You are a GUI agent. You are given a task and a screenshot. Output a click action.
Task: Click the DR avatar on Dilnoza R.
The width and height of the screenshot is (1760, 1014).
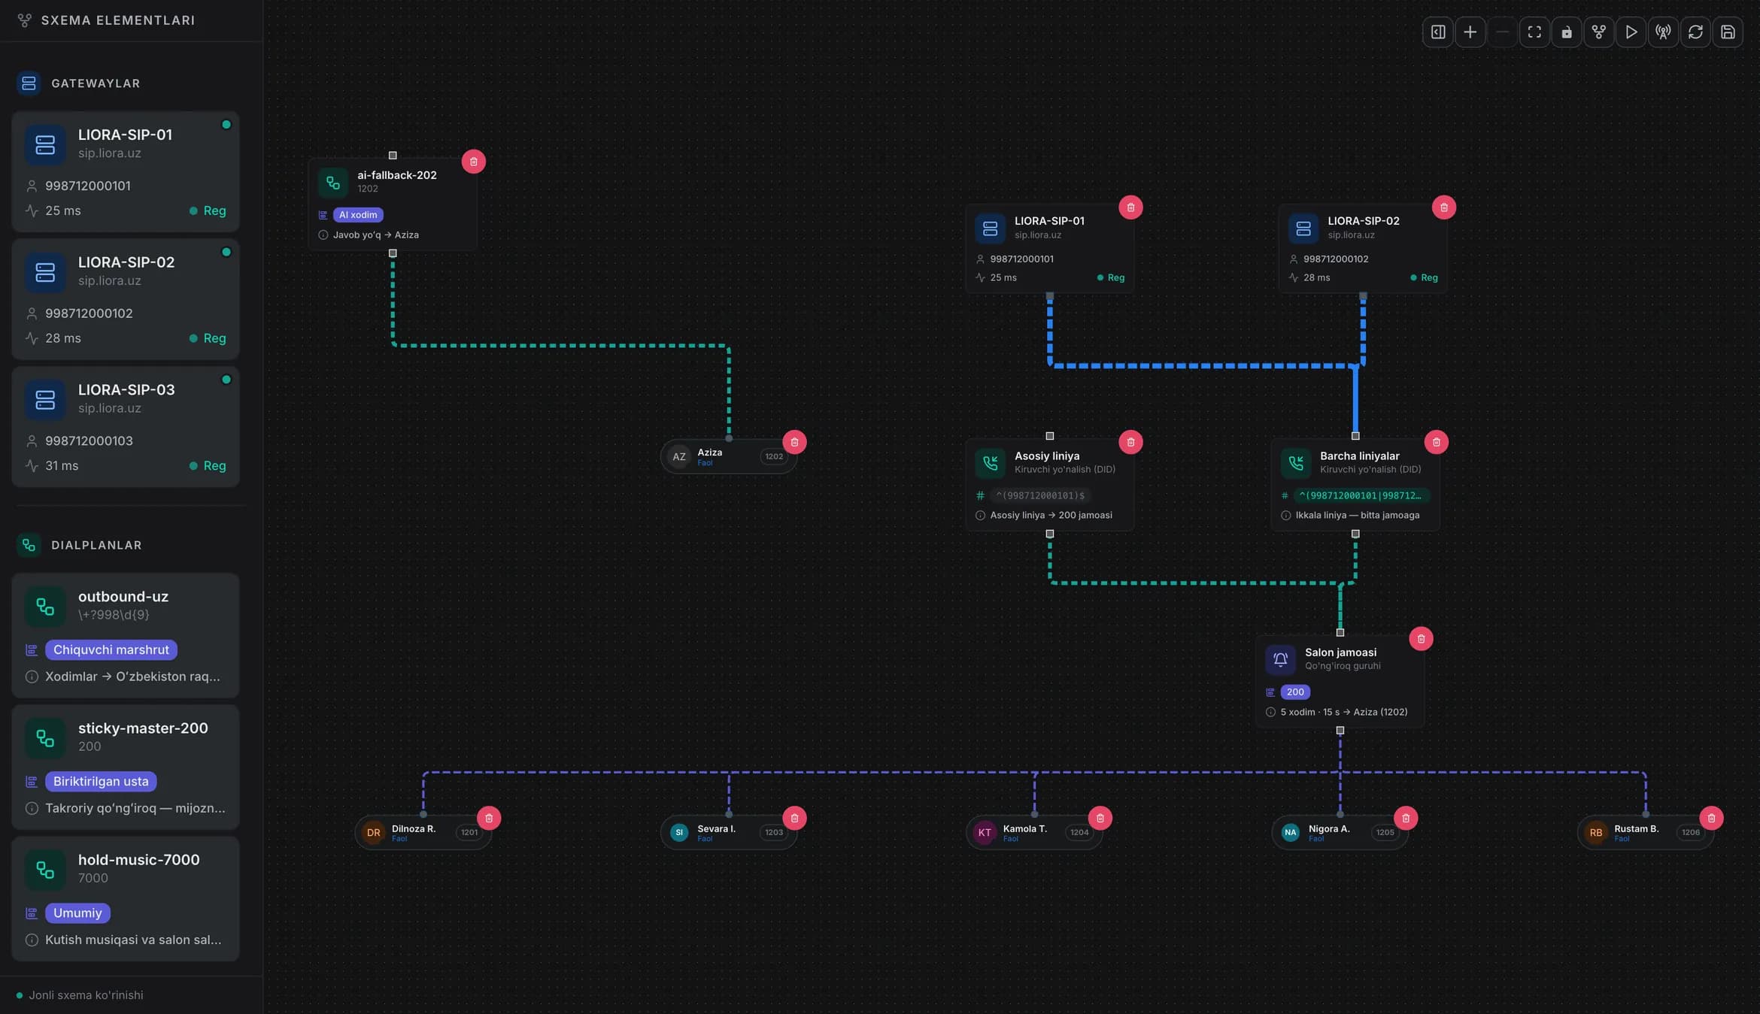click(x=373, y=833)
